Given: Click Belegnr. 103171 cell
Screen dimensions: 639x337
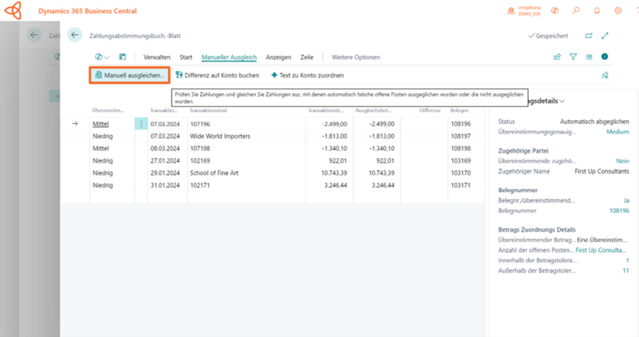Looking at the screenshot, I should click(x=461, y=185).
